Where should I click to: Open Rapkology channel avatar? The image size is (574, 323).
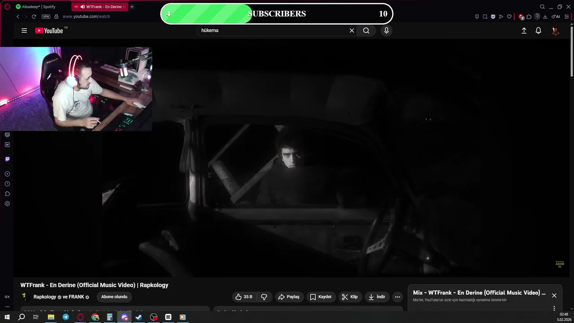pyautogui.click(x=25, y=297)
